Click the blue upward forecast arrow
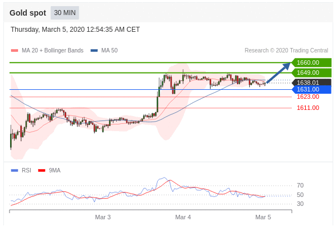Viewport: 336px width, 231px height. tap(279, 73)
